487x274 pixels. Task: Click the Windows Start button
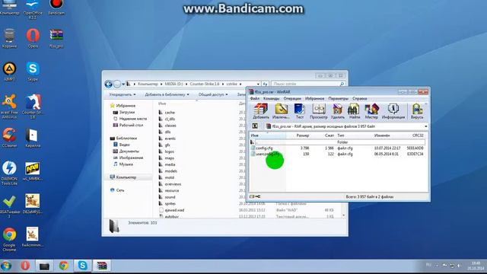coord(6,266)
